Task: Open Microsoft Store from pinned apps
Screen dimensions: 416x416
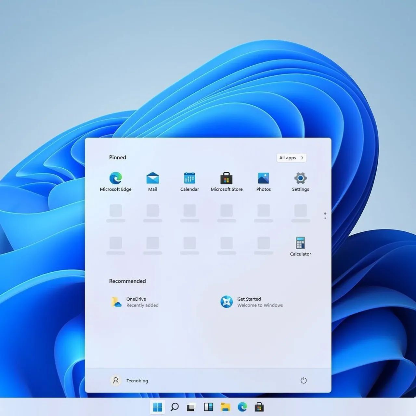Action: pos(227,182)
